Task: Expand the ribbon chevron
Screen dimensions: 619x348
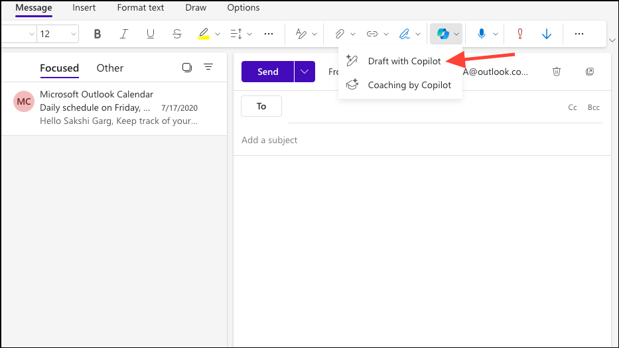Action: [612, 40]
